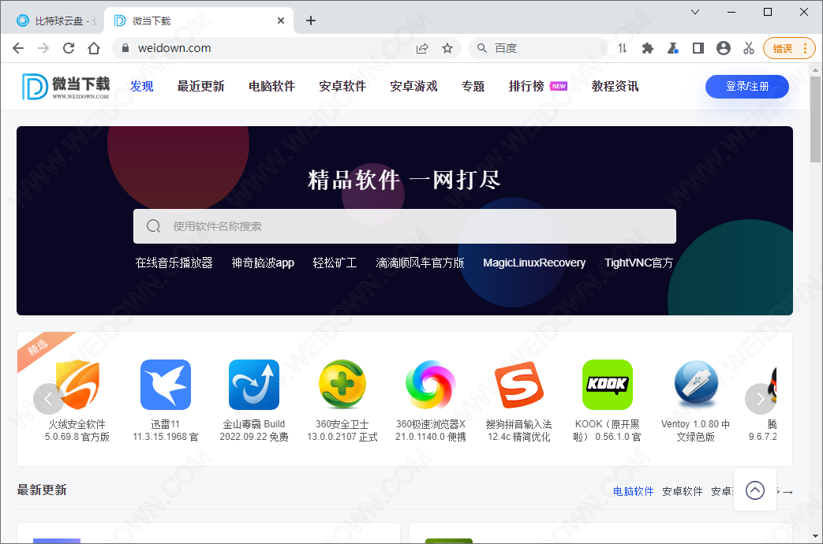This screenshot has width=823, height=544.
Task: Open the 搜狗拼音输入法 app icon
Action: pyautogui.click(x=519, y=385)
